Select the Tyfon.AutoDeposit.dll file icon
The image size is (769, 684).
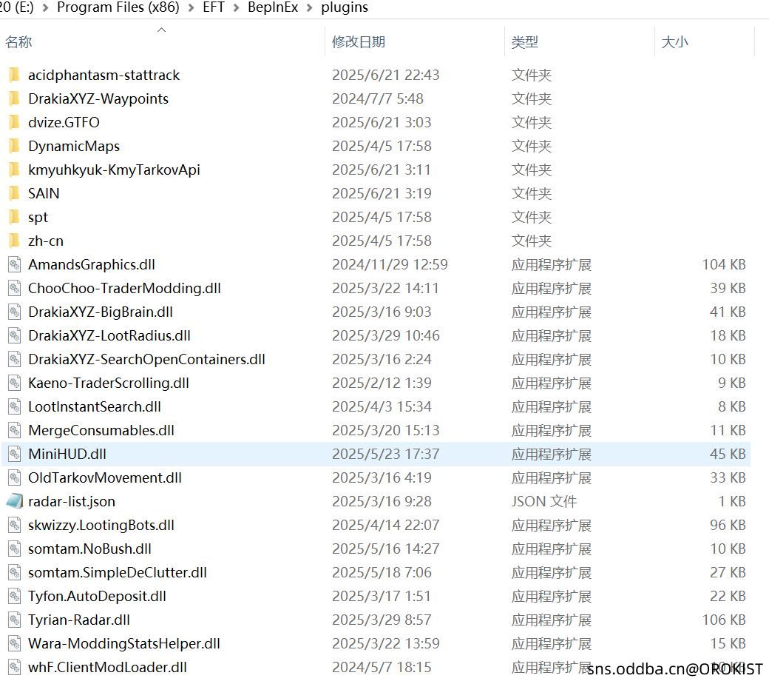(15, 596)
